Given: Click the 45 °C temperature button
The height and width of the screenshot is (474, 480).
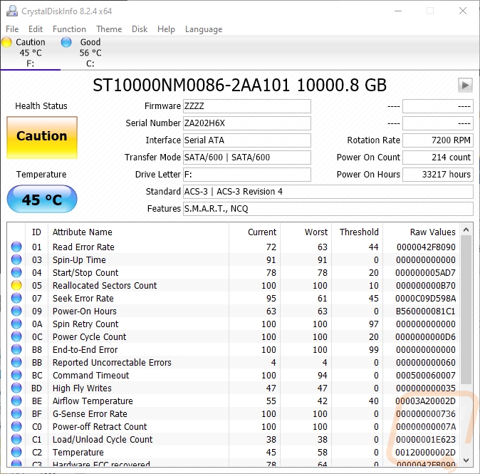Looking at the screenshot, I should 42,200.
